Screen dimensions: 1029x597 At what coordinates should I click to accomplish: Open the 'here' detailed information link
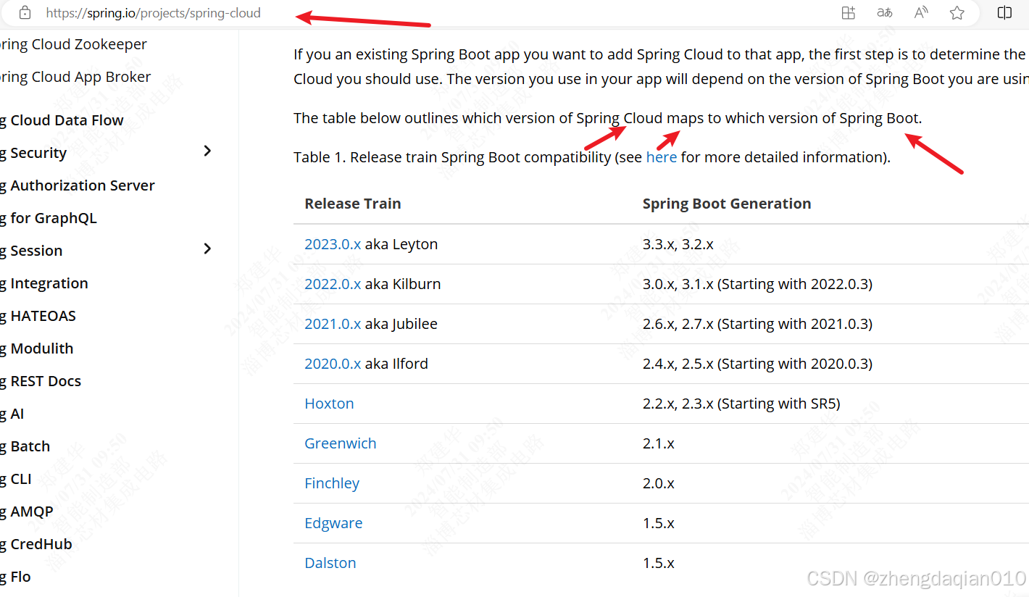click(662, 156)
